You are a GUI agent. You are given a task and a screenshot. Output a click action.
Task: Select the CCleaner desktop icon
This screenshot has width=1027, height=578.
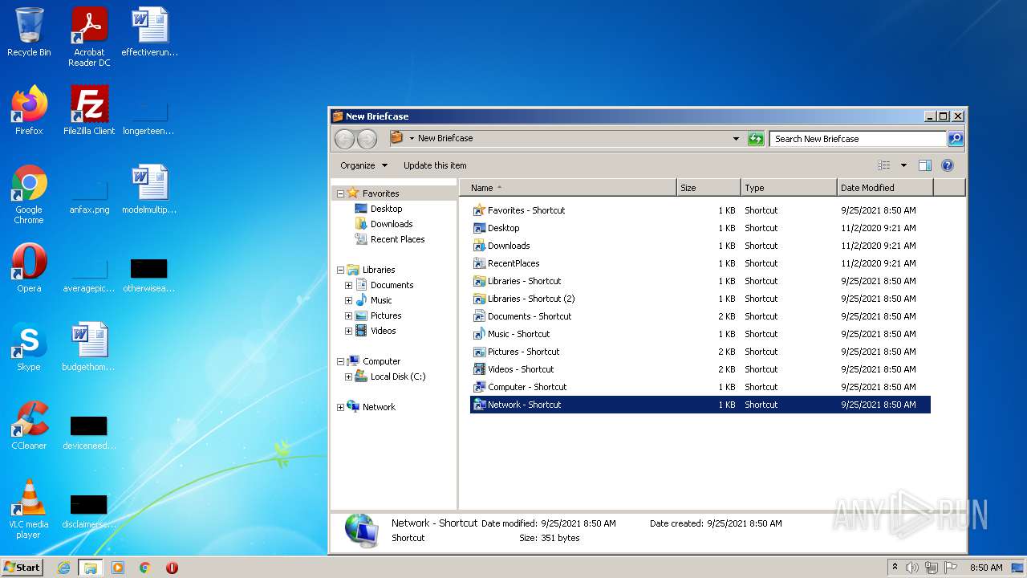(29, 425)
